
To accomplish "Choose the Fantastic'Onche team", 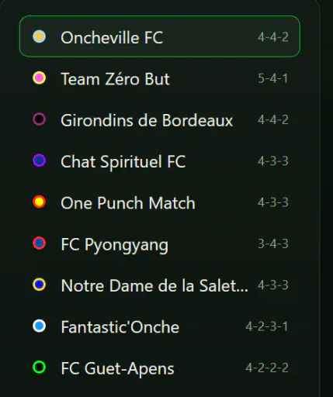I will pyautogui.click(x=160, y=326).
